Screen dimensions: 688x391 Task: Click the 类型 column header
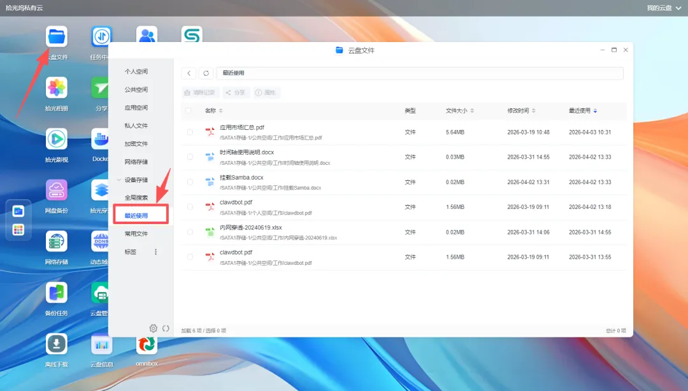click(x=410, y=111)
